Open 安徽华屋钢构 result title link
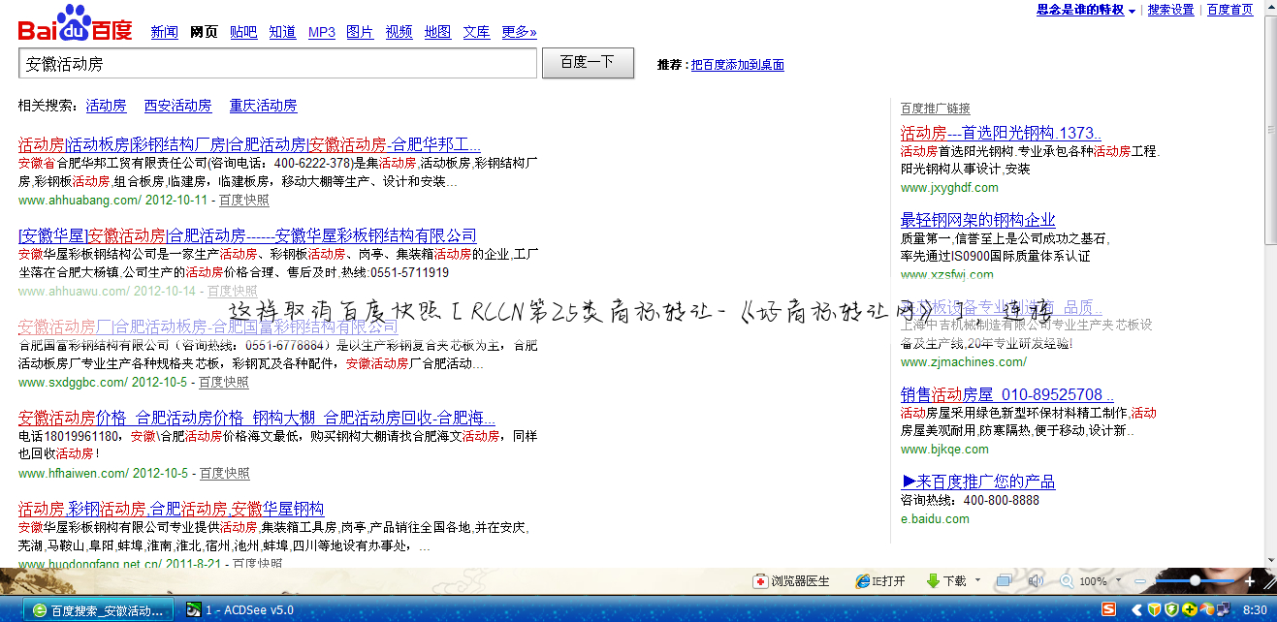Image resolution: width=1277 pixels, height=622 pixels. (172, 509)
